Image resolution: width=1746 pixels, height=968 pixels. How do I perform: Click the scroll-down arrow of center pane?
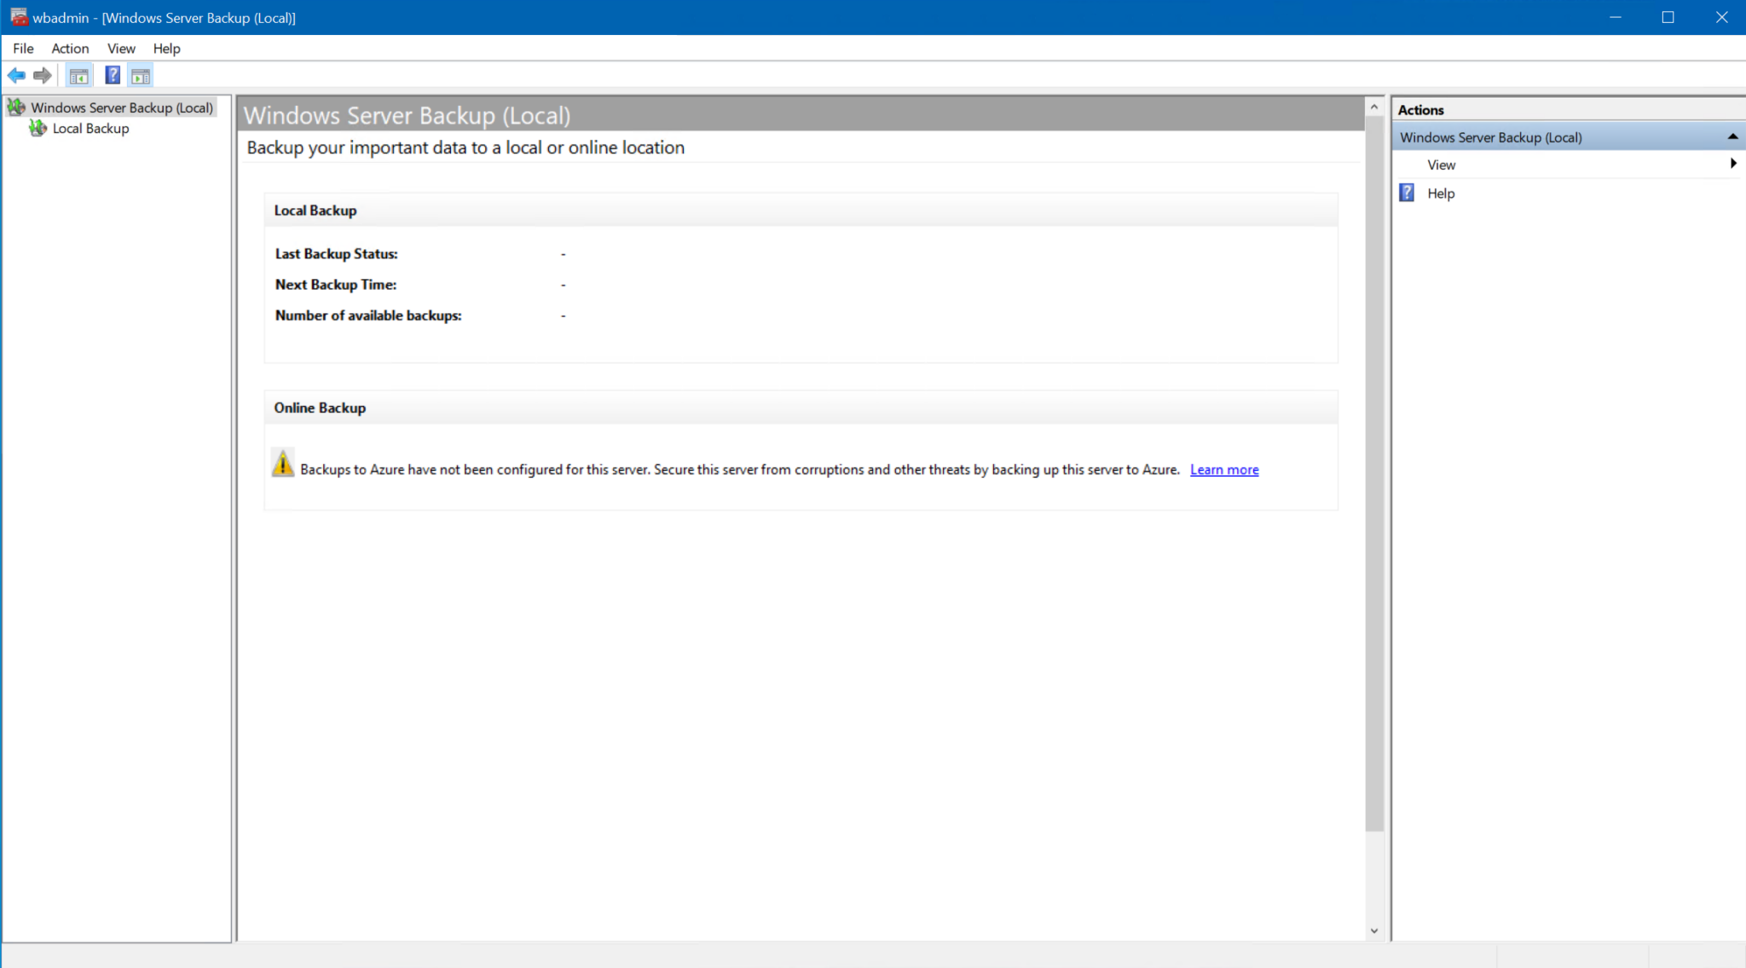[1373, 931]
